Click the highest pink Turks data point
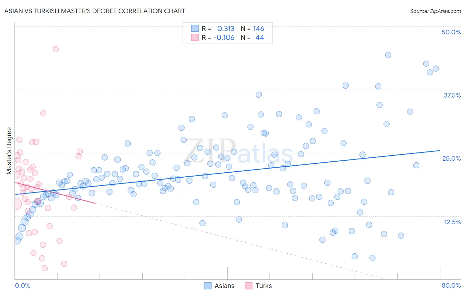The width and height of the screenshot is (465, 295). coord(56,49)
